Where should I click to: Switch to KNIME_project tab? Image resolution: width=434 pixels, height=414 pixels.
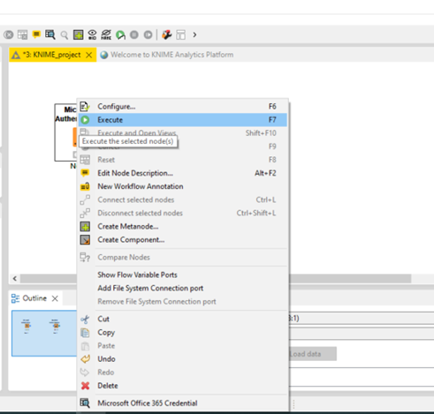click(52, 55)
